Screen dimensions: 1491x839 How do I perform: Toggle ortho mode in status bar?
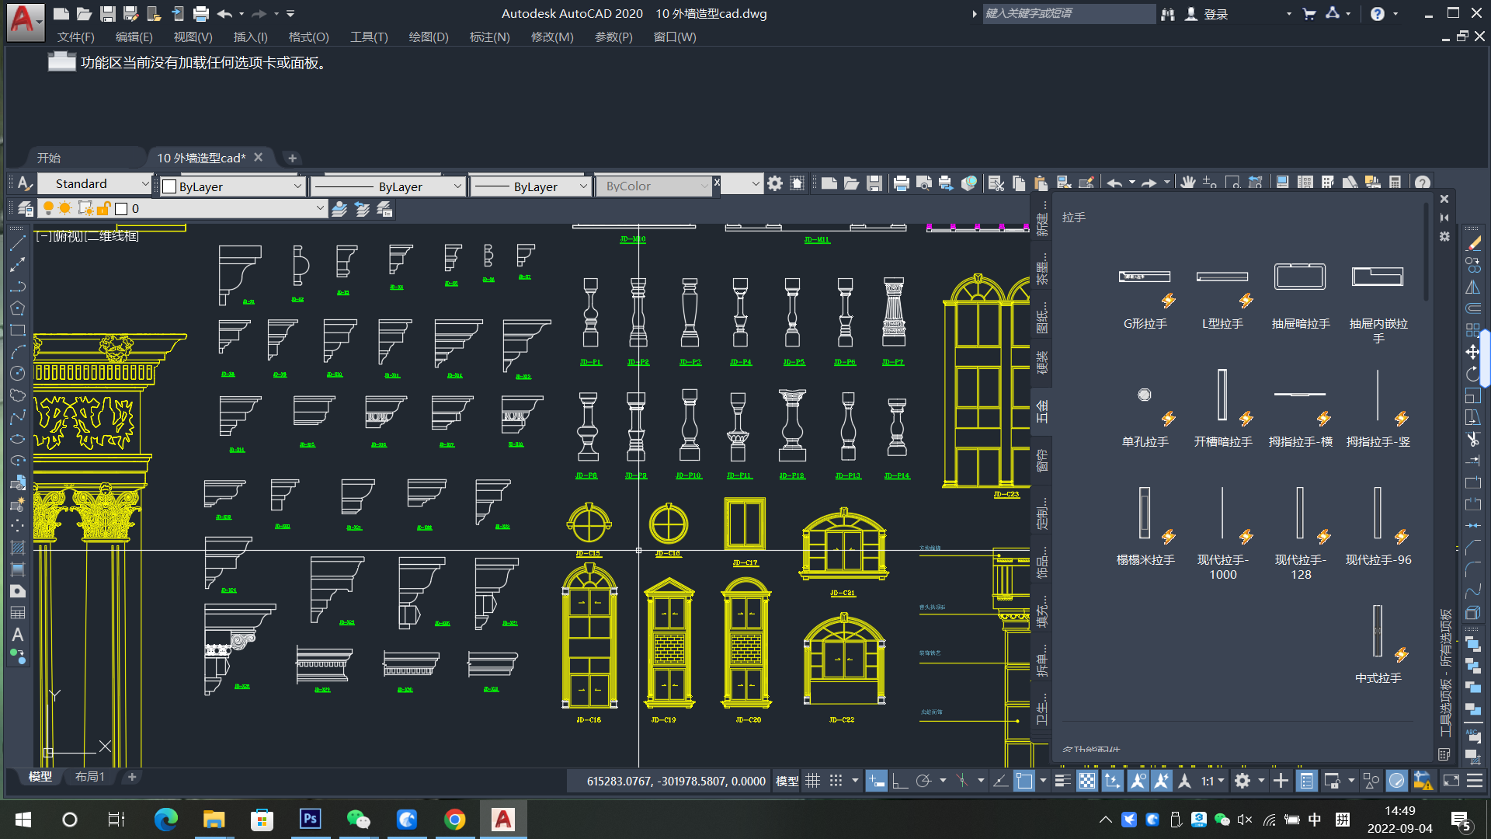point(900,782)
